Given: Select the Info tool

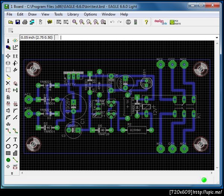Looking at the screenshot, I should (x=8, y=41).
